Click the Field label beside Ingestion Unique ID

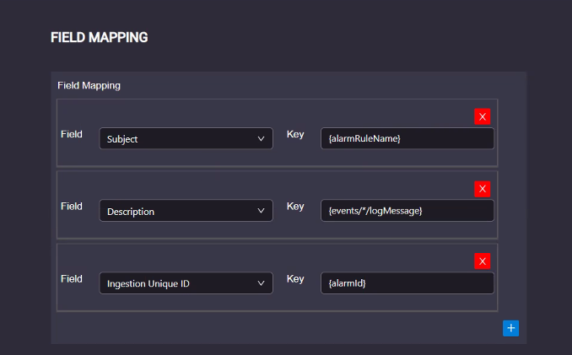[x=72, y=279]
